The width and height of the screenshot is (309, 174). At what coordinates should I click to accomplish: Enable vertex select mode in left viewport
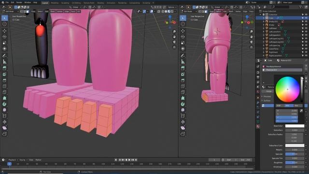pos(21,12)
